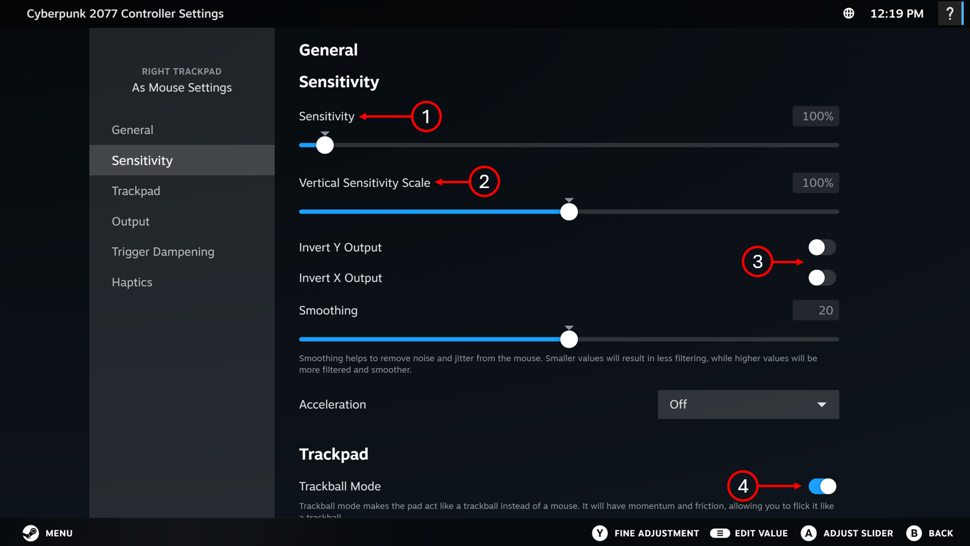
Task: Click the 12:19 PM clock
Action: (897, 13)
